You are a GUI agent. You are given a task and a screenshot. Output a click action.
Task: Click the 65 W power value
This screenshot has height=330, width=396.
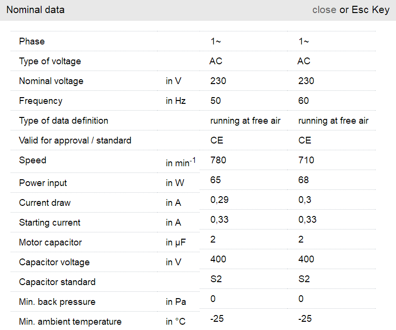(215, 180)
